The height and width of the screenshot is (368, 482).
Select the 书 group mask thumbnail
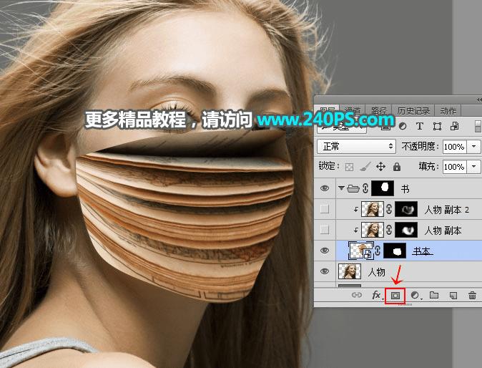pyautogui.click(x=383, y=188)
